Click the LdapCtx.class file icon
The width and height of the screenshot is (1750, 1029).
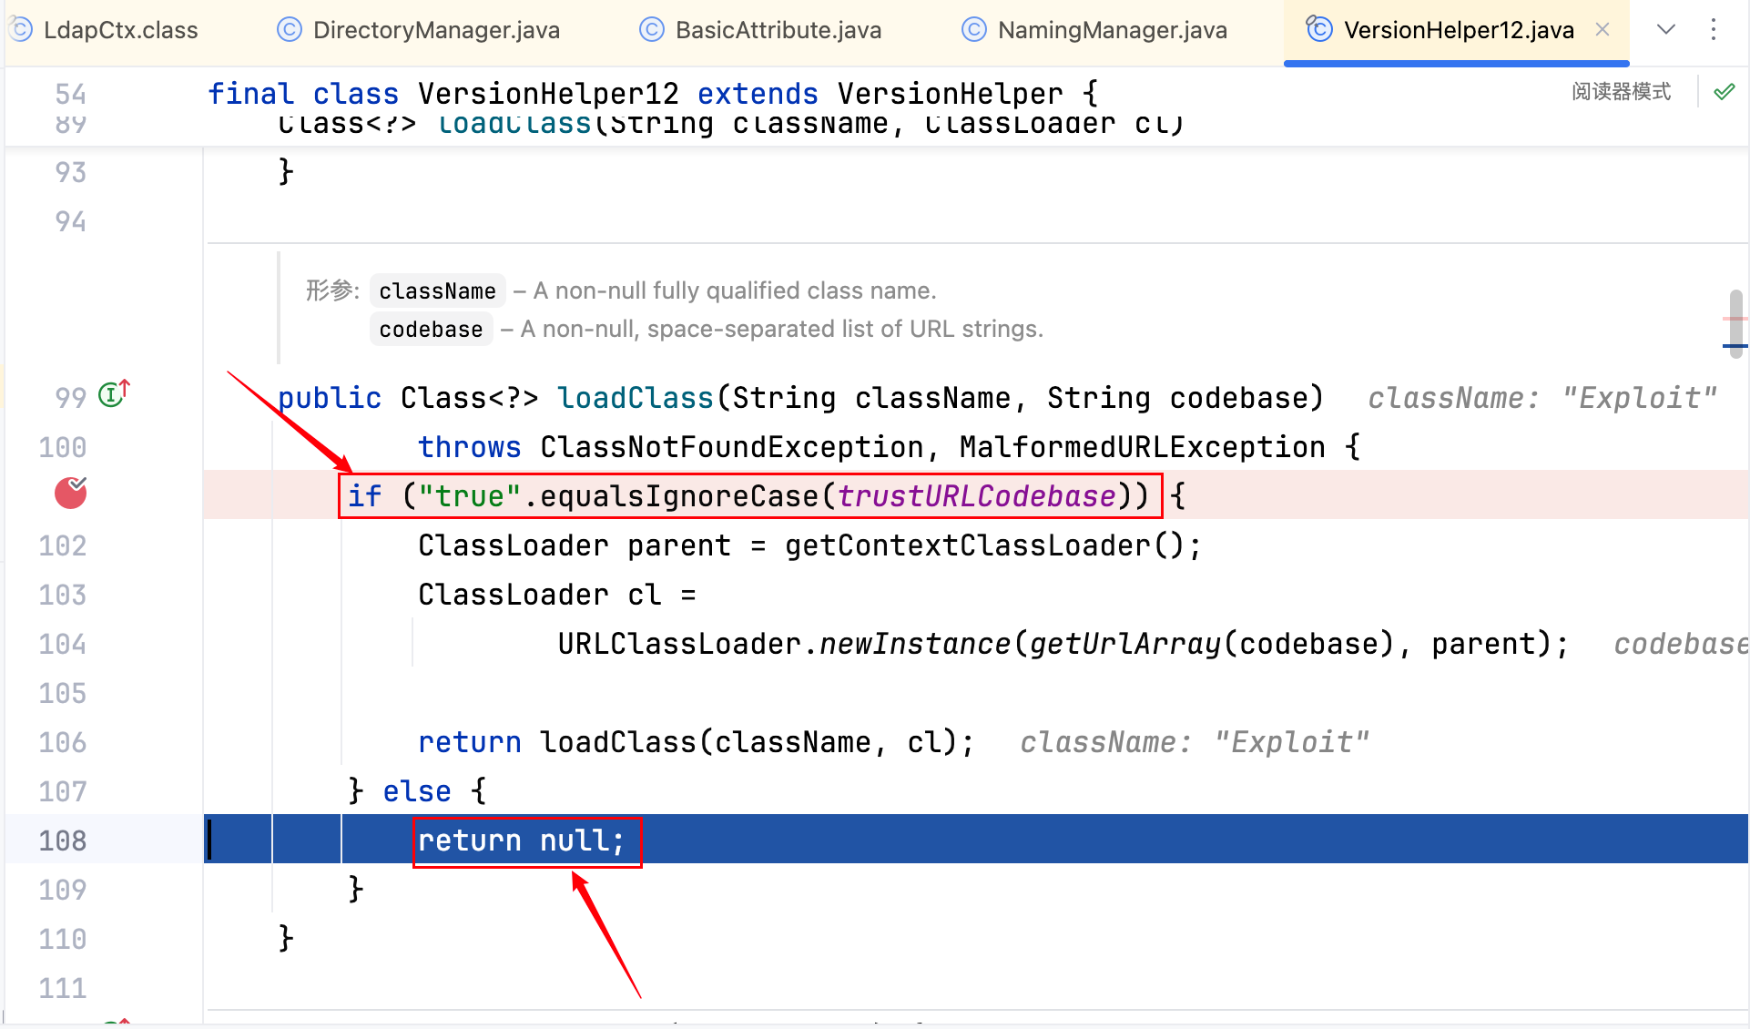click(20, 30)
